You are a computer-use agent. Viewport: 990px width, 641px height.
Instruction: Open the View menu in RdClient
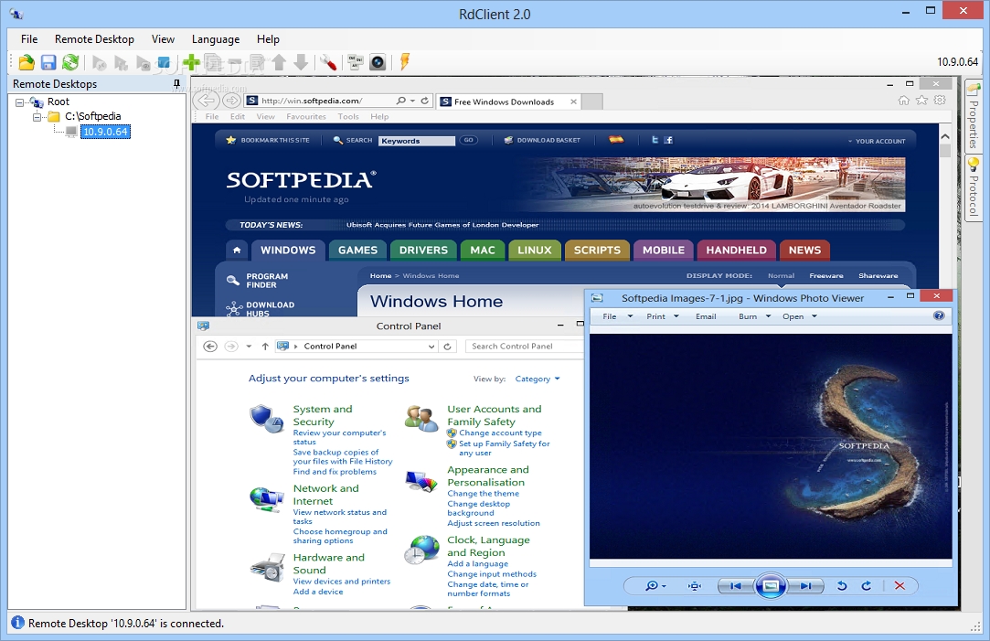(x=163, y=39)
